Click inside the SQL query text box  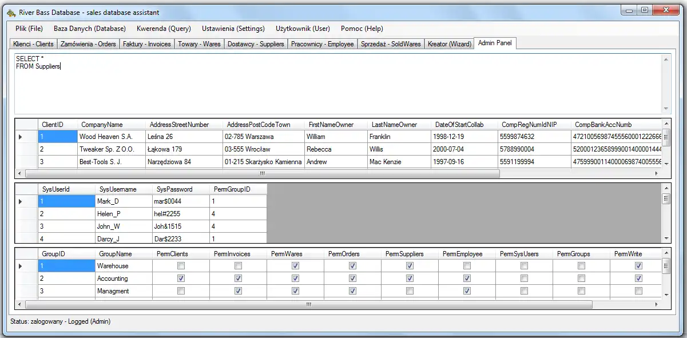[337, 86]
